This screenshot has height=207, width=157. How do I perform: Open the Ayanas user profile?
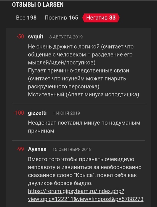[x=37, y=149]
